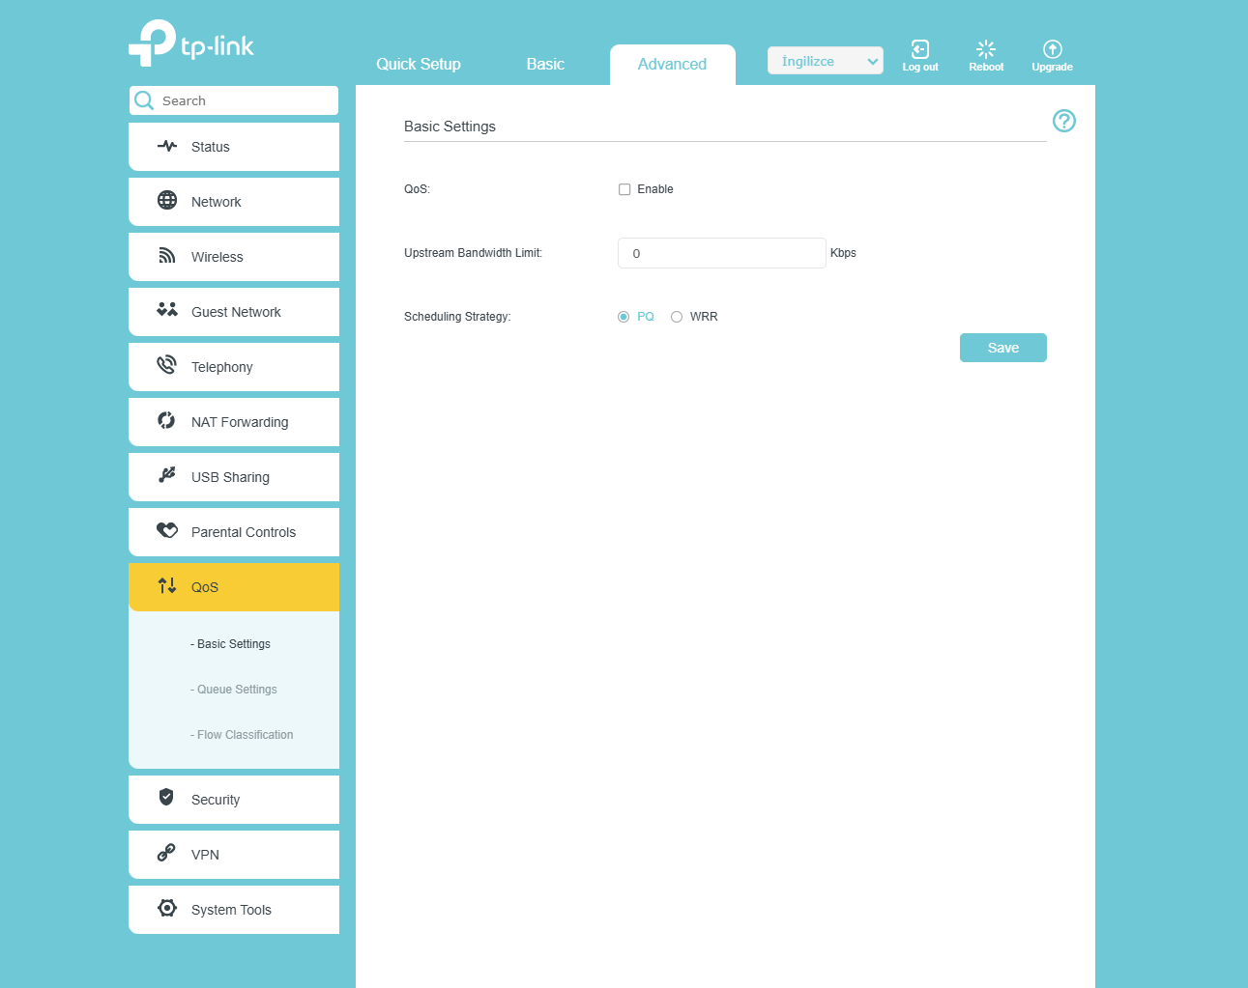
Task: Click the Network globe icon
Action: coord(167,200)
